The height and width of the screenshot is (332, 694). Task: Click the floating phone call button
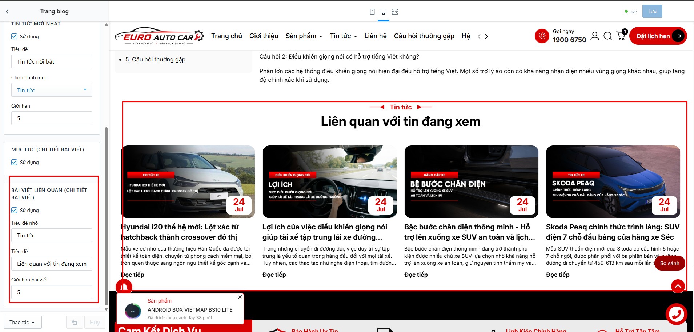pos(677,314)
